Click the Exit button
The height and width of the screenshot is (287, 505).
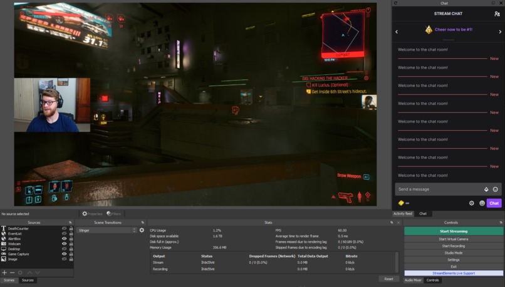[454, 266]
